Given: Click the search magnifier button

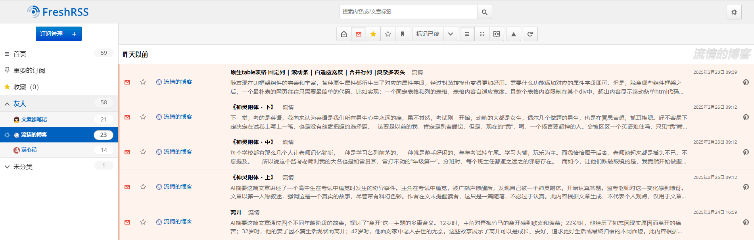Looking at the screenshot, I should pos(484,12).
